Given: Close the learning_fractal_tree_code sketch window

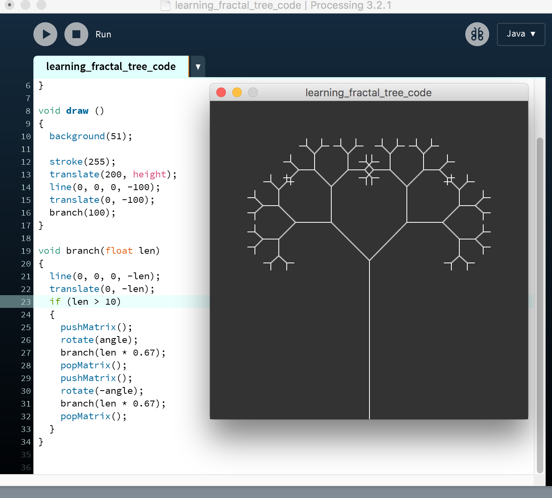Looking at the screenshot, I should point(221,92).
